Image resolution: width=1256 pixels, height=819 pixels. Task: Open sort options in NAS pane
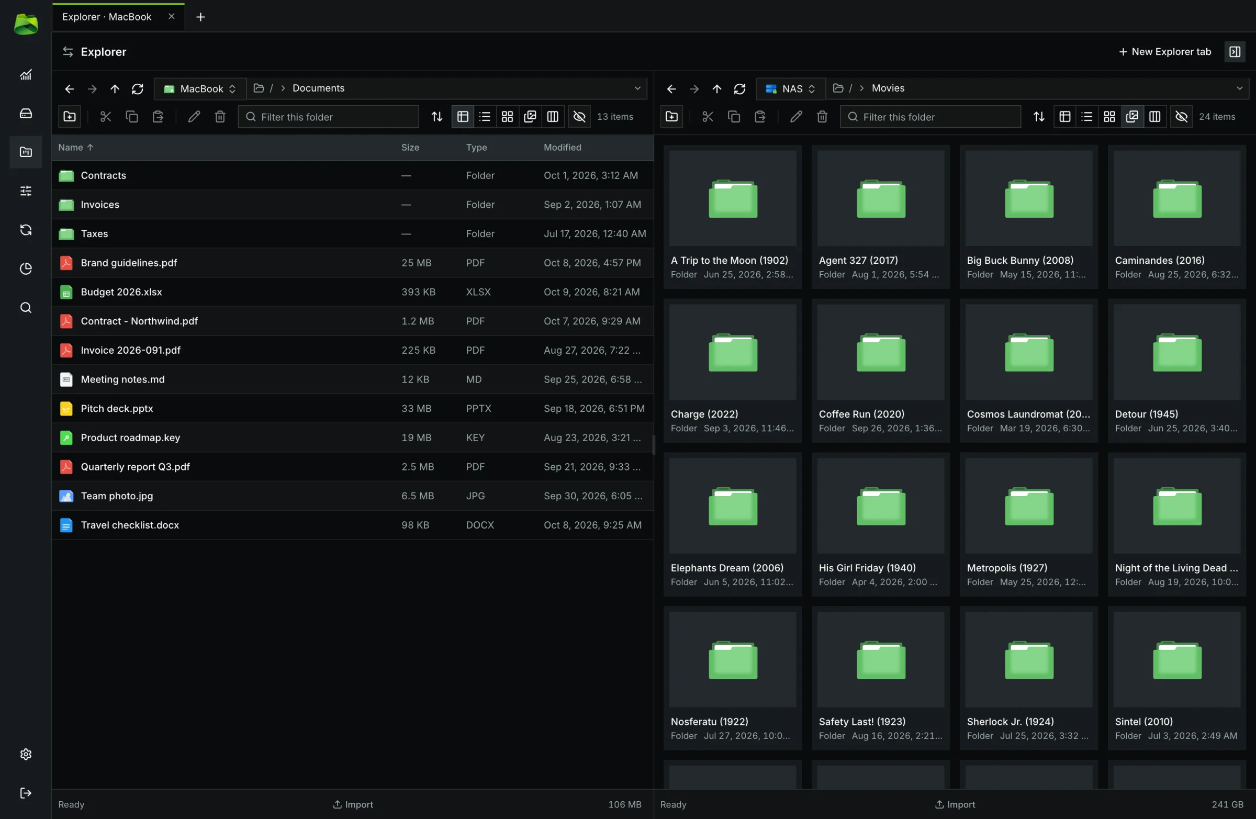(x=1039, y=117)
